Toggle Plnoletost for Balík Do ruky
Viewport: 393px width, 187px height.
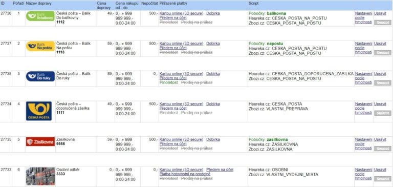[168, 82]
